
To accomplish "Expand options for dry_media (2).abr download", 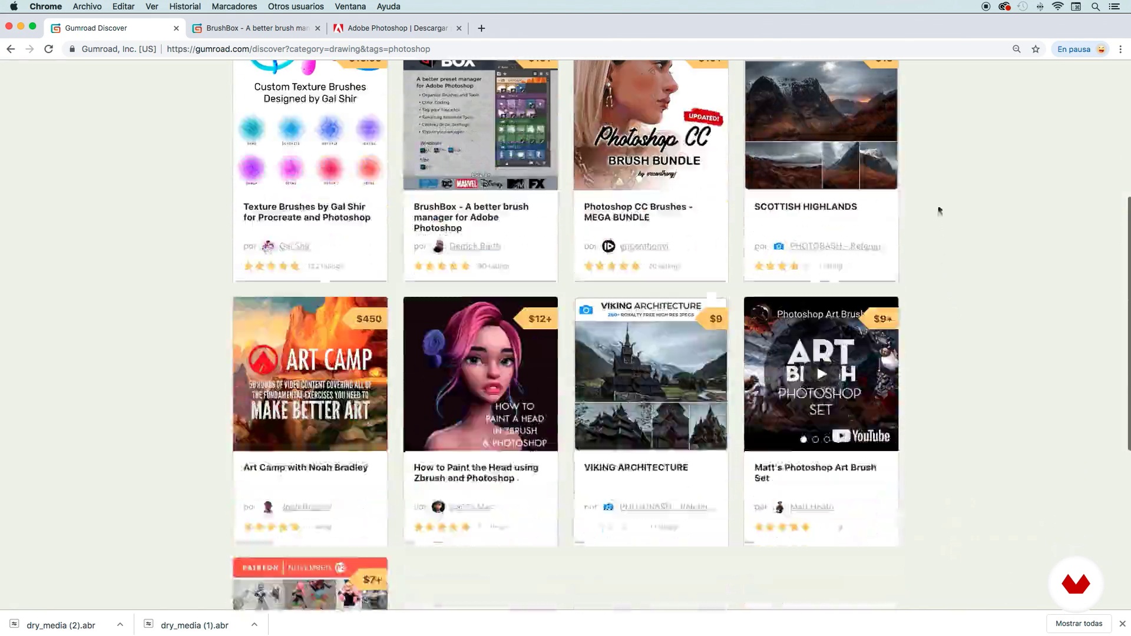I will [120, 624].
